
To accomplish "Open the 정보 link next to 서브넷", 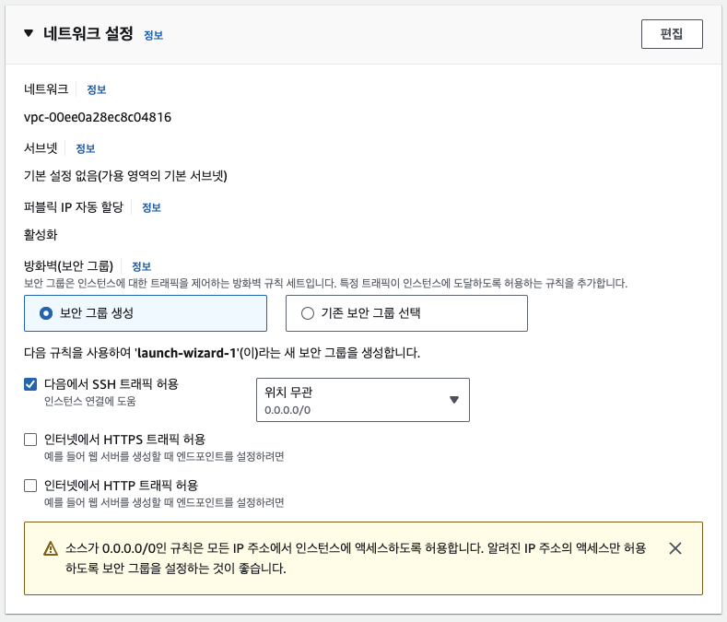I will [x=86, y=148].
